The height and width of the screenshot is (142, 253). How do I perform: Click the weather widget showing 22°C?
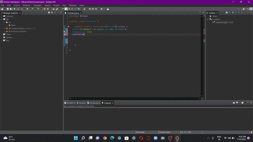tap(9, 138)
